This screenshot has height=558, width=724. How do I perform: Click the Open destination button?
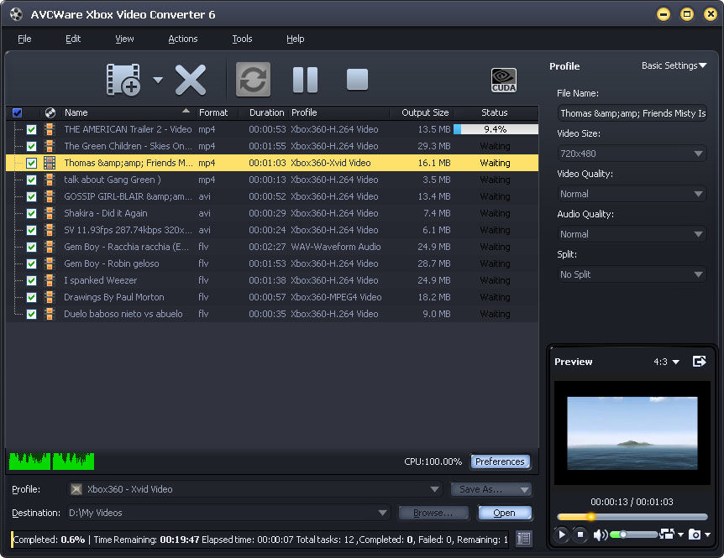pos(504,513)
